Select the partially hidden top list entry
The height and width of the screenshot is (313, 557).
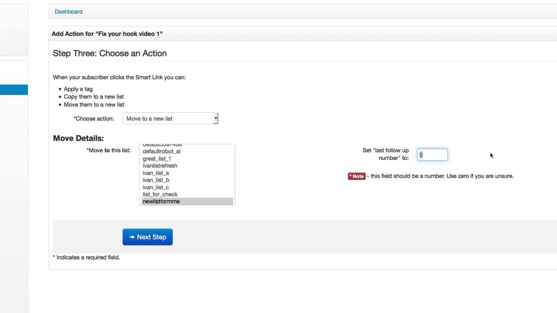[162, 145]
